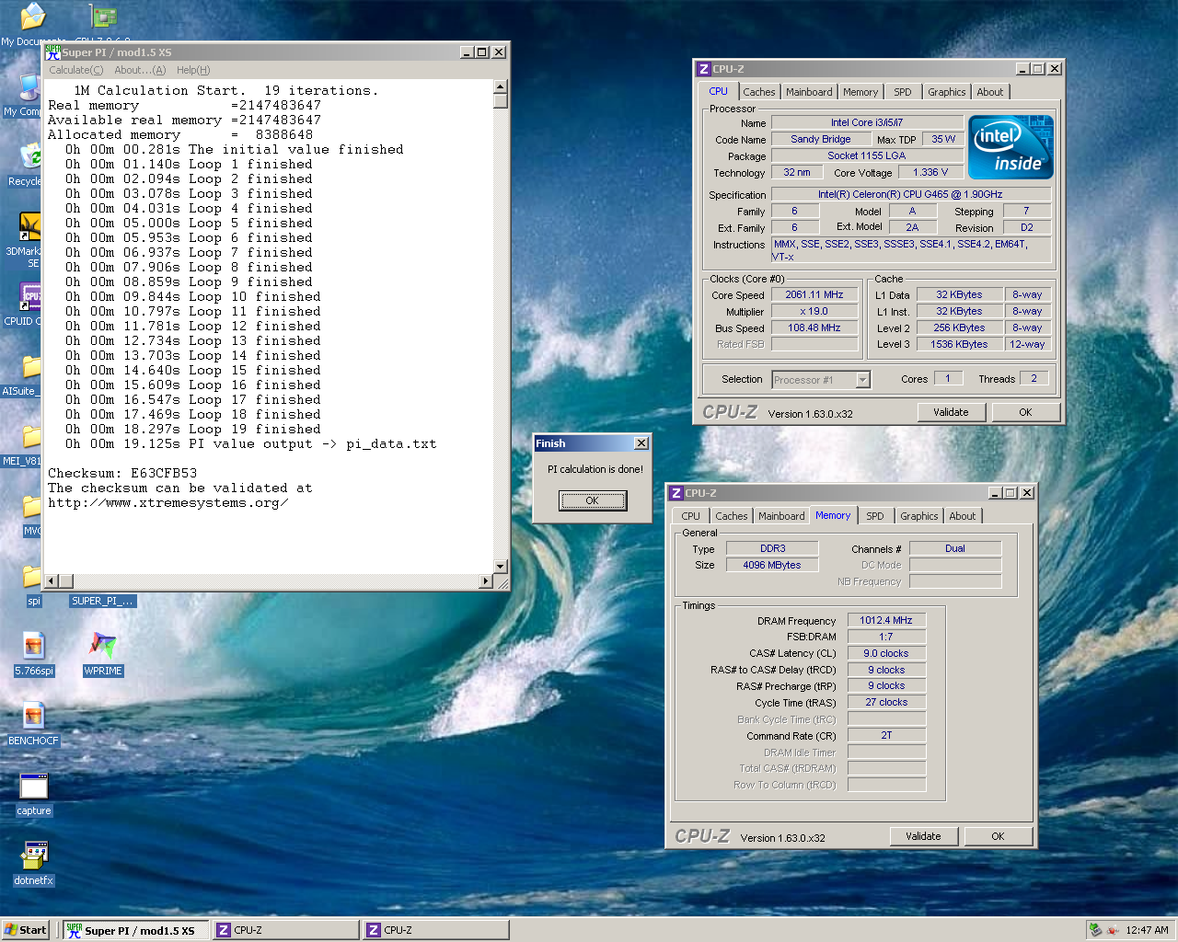This screenshot has height=942, width=1178.
Task: Expand the Processor #1 selection dropdown
Action: point(862,380)
